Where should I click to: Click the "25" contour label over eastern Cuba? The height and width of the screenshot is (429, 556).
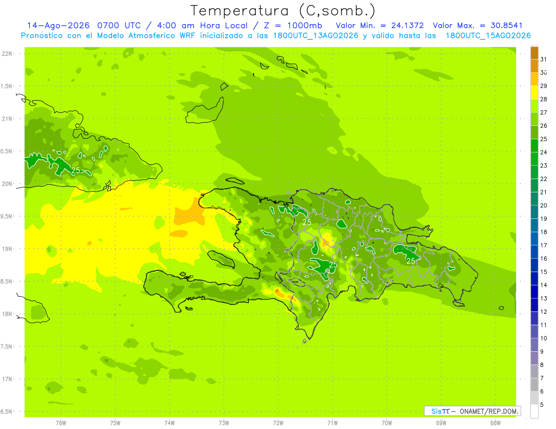coord(76,170)
